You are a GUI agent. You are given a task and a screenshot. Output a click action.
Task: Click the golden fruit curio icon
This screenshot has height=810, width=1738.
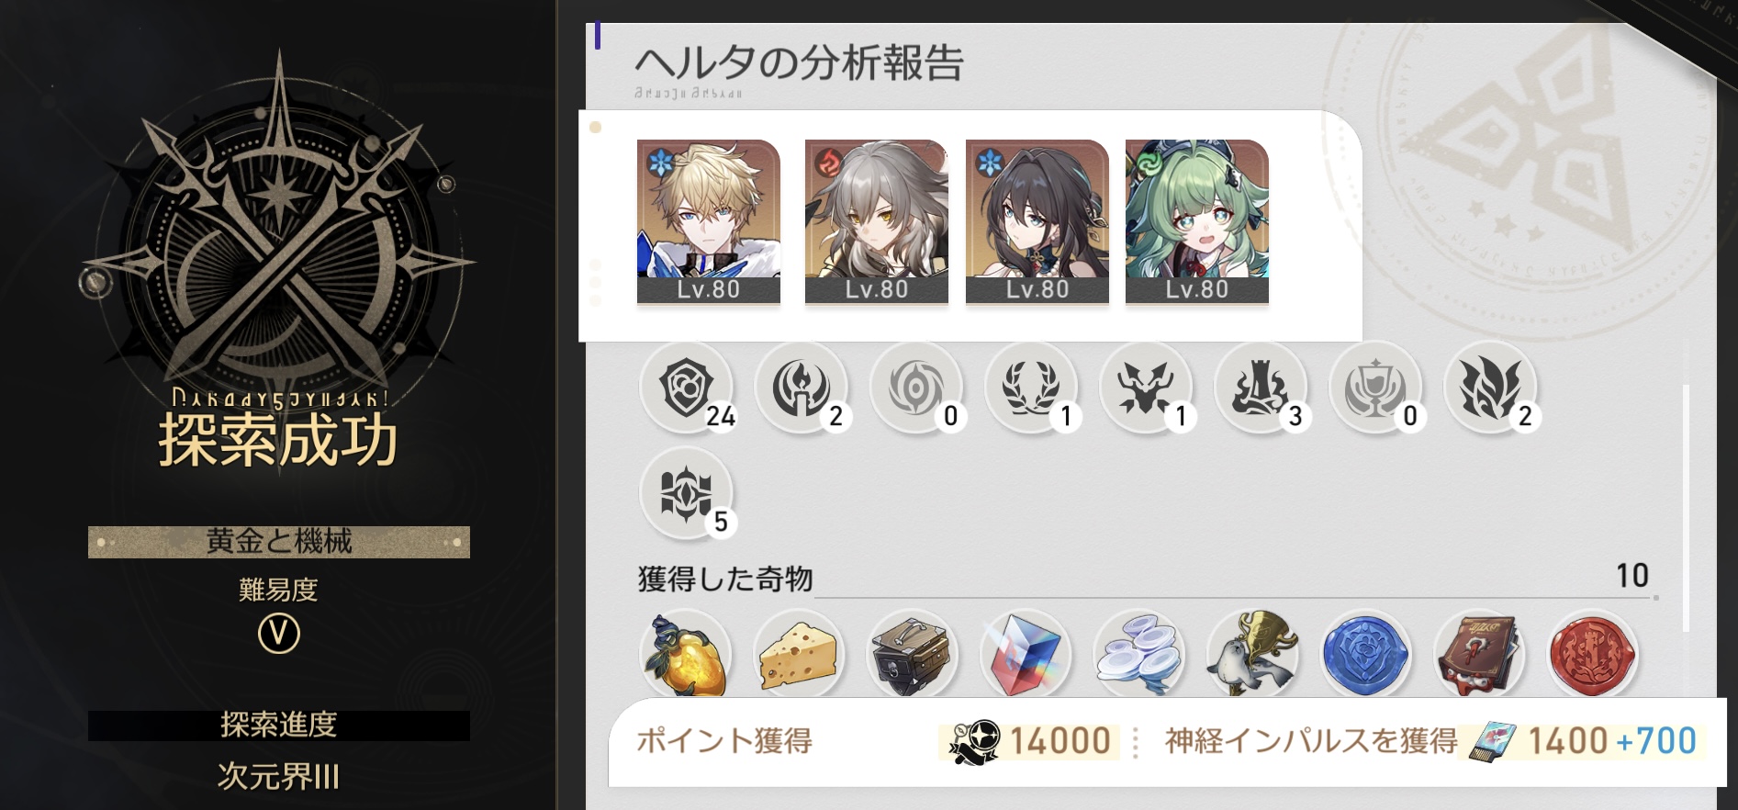(686, 654)
